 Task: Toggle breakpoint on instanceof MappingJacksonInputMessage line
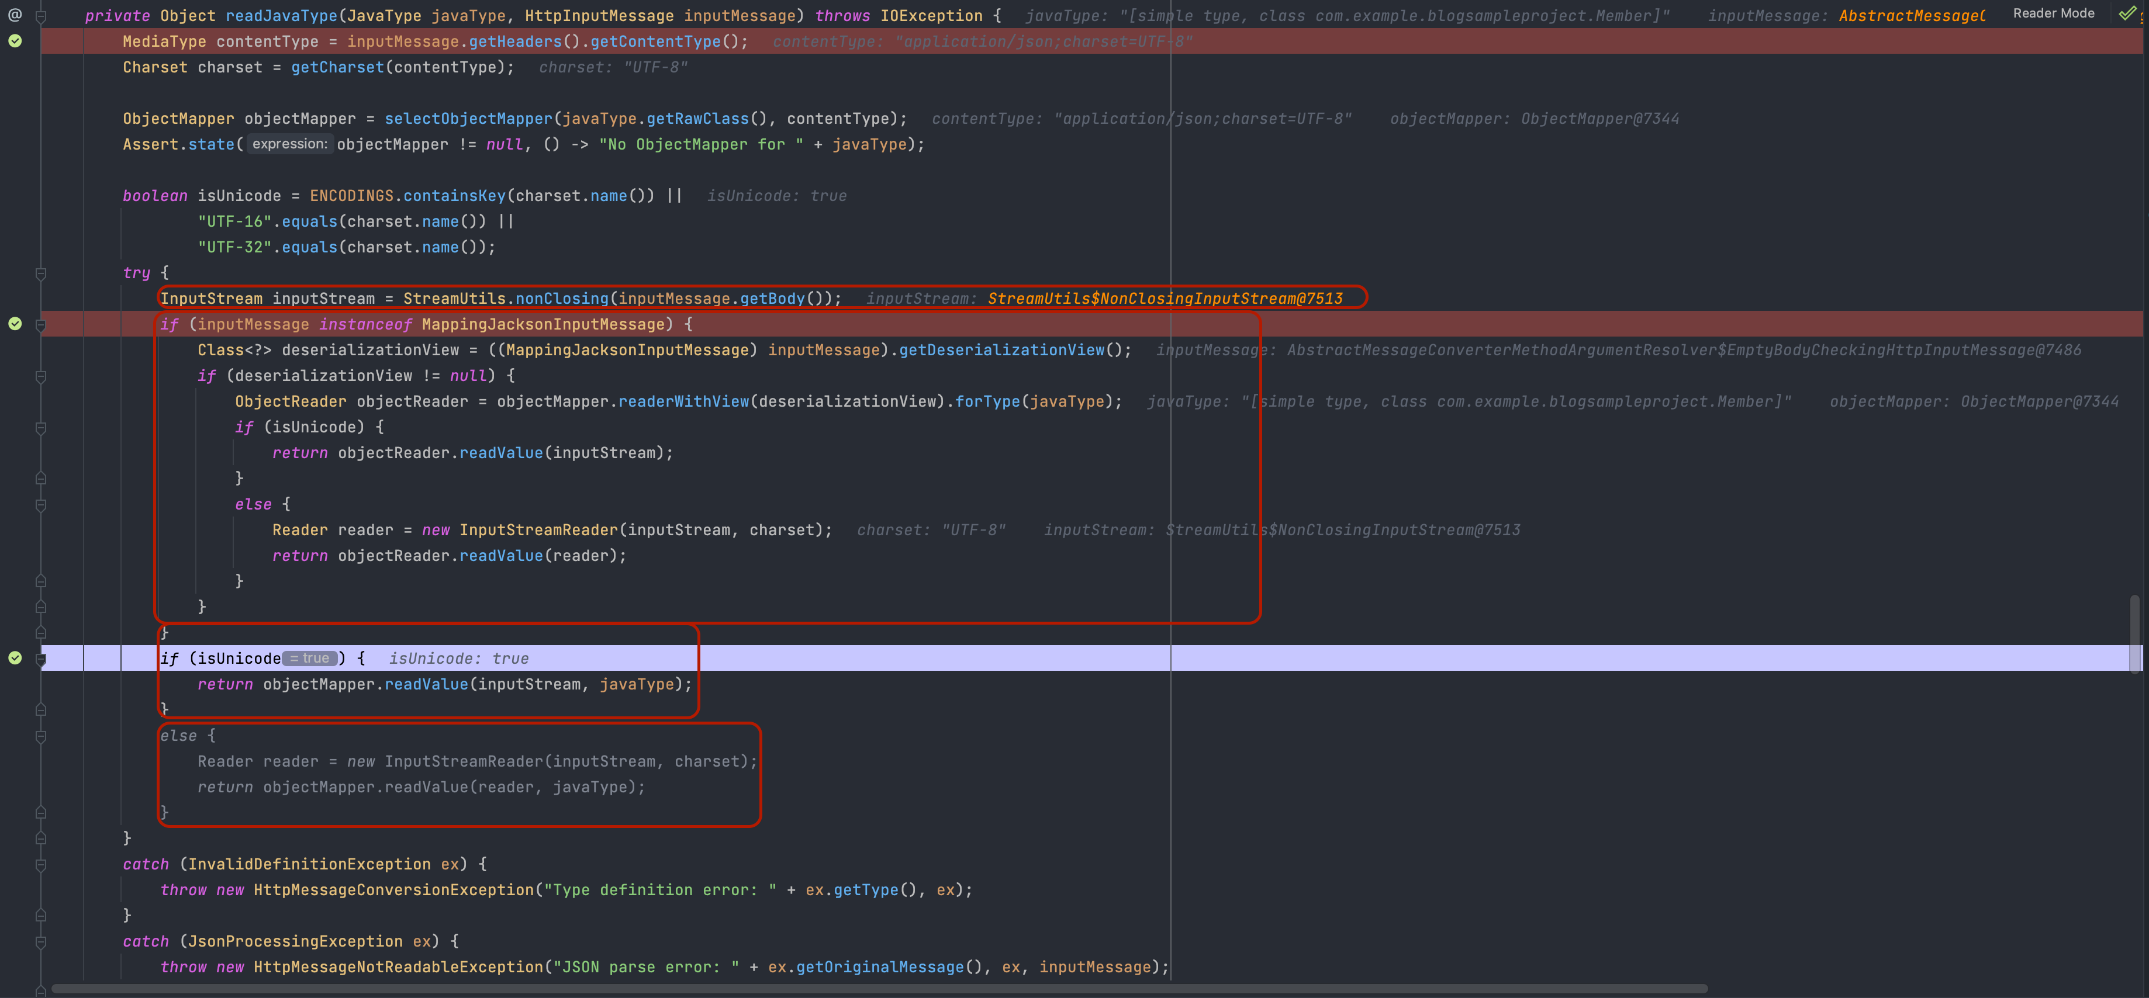[x=15, y=324]
